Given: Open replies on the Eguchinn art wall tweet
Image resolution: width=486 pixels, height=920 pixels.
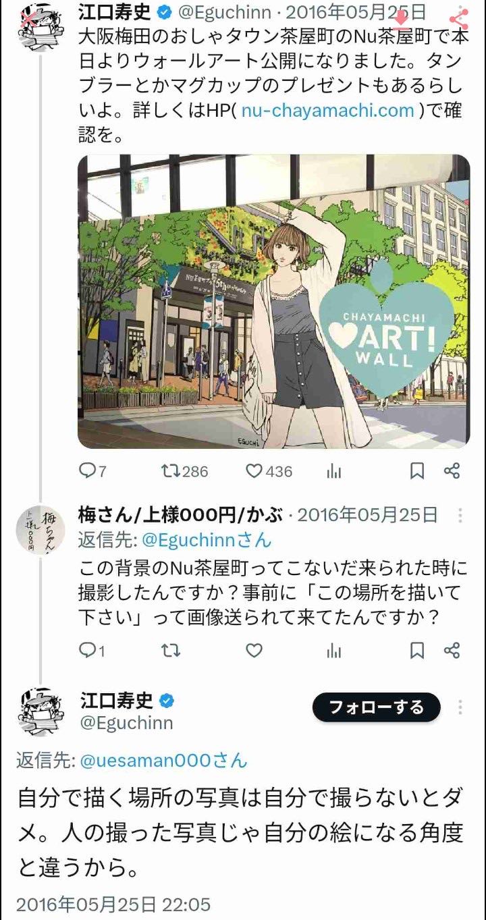Looking at the screenshot, I should tap(92, 471).
